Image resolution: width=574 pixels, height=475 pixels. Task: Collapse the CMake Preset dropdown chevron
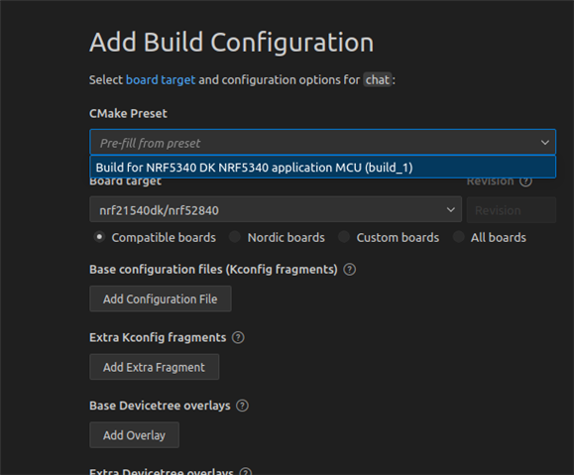pyautogui.click(x=544, y=142)
